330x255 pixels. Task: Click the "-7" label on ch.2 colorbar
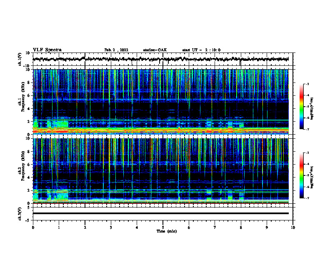tap(307, 198)
